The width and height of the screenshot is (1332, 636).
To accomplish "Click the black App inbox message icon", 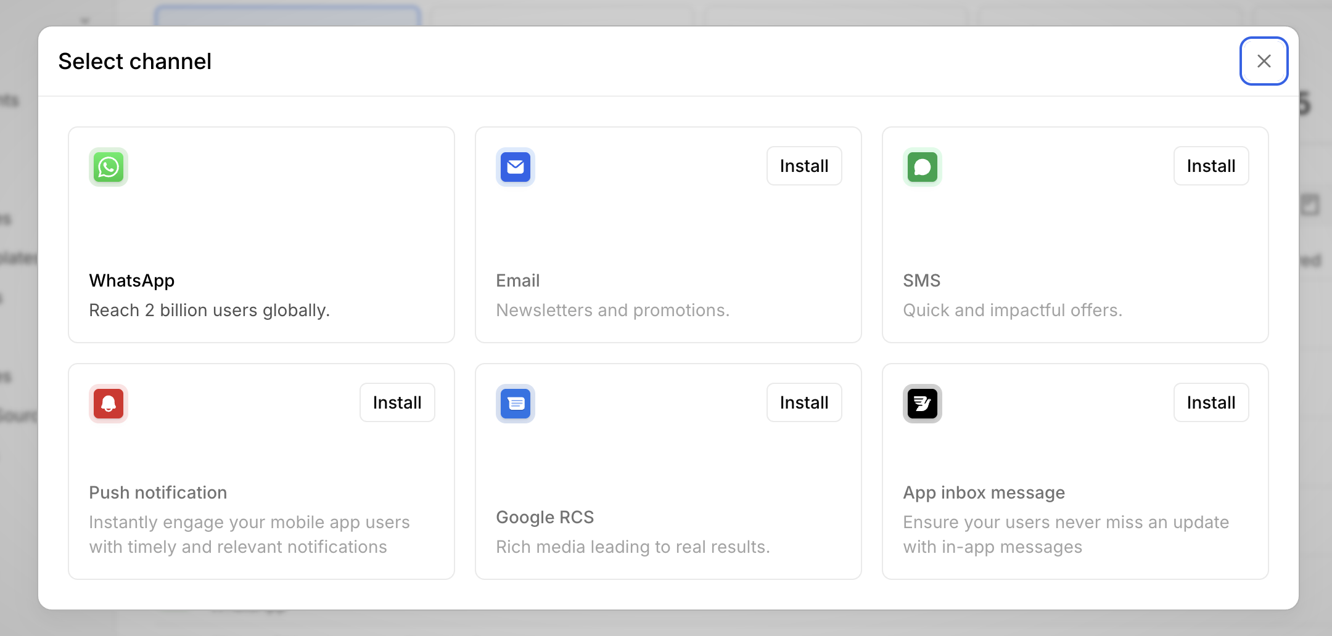I will pyautogui.click(x=923, y=404).
